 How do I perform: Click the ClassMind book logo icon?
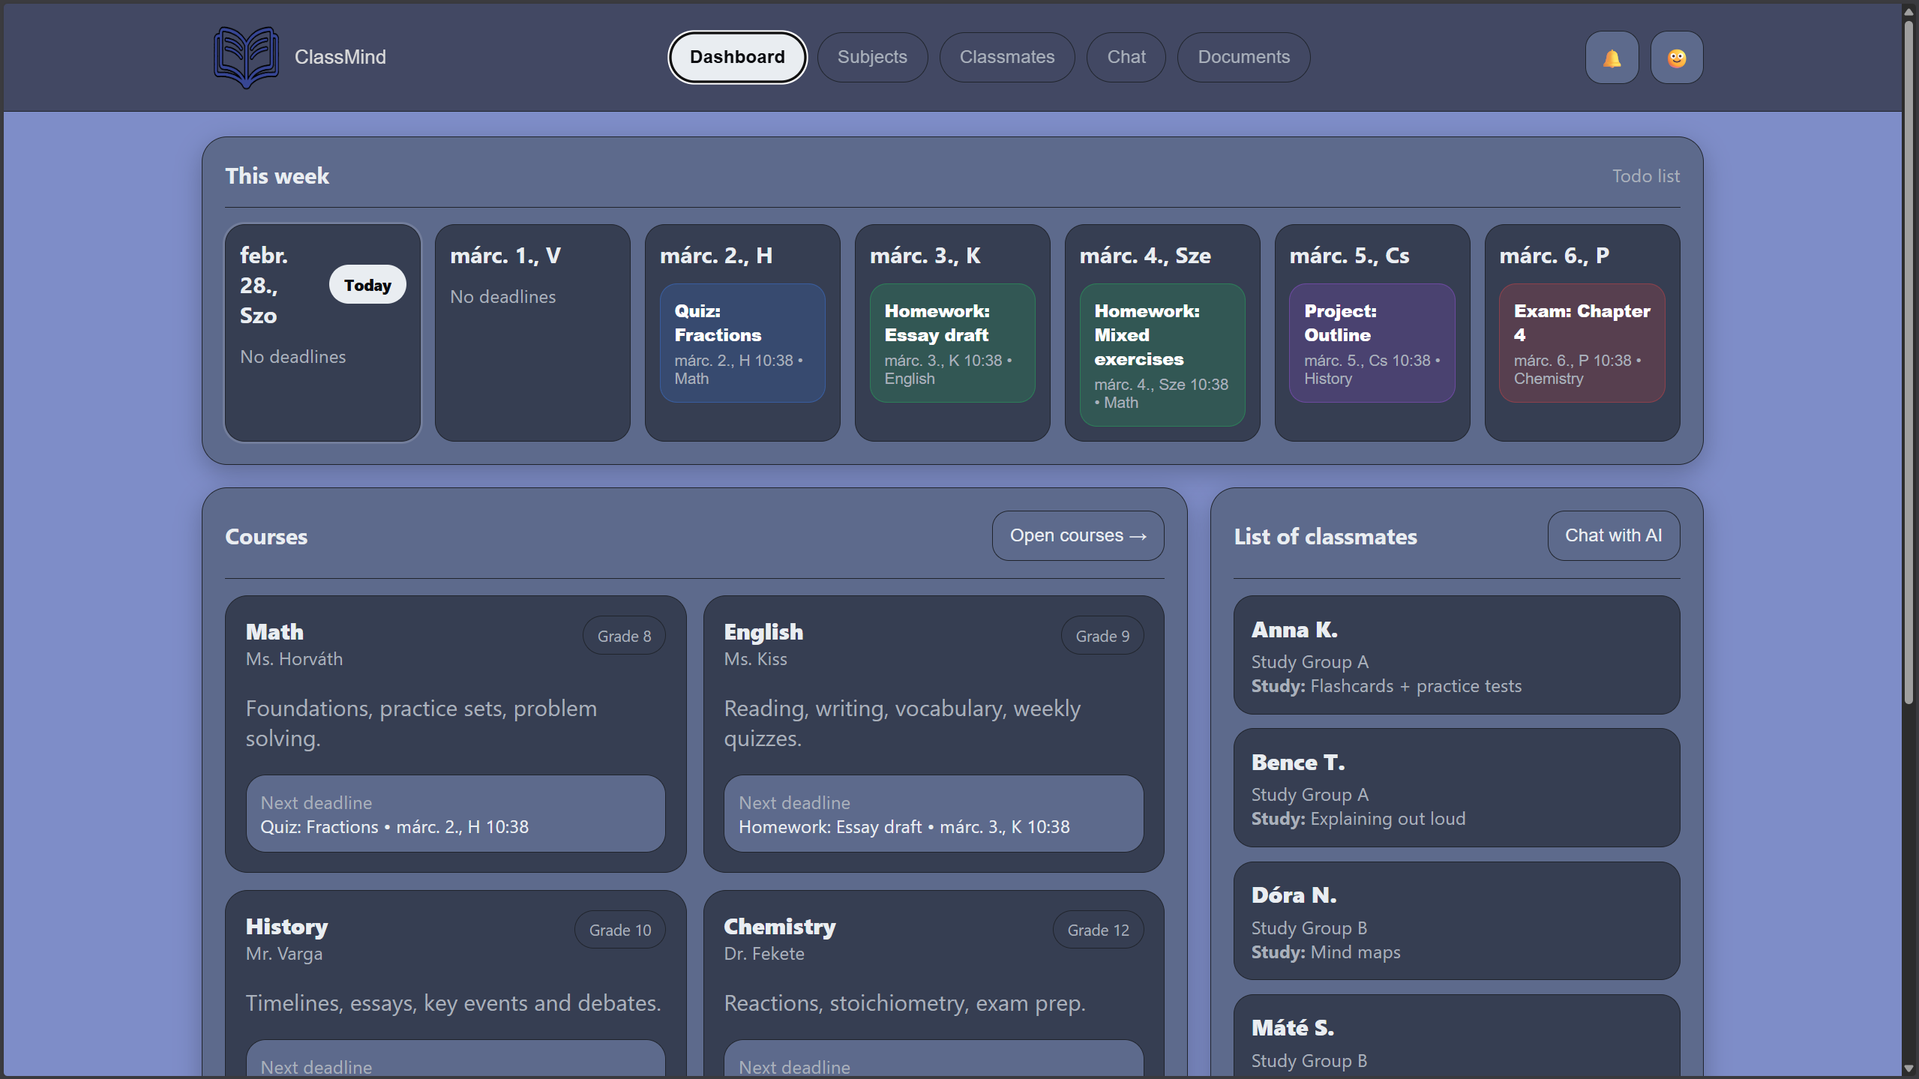[246, 57]
